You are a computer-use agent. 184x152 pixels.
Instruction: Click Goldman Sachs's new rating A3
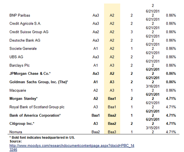(112, 82)
